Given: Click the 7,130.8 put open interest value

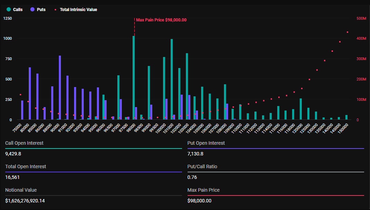Looking at the screenshot, I should [x=195, y=154].
